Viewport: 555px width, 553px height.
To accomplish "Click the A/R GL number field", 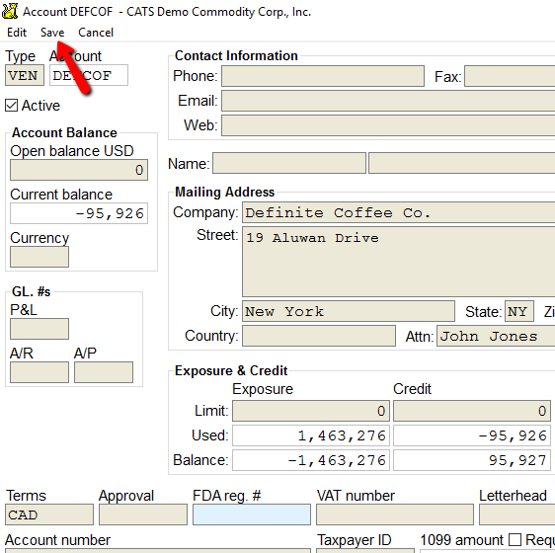I will pyautogui.click(x=40, y=372).
